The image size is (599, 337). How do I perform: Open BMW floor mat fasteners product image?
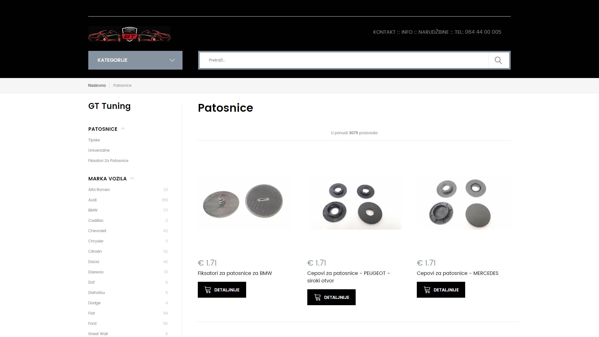[x=245, y=203]
